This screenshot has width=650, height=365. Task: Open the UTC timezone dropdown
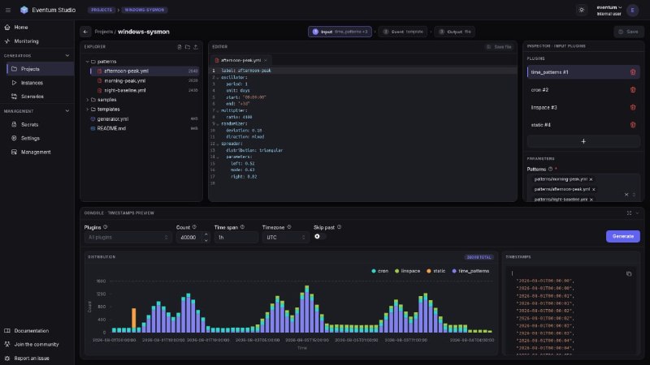tap(285, 238)
